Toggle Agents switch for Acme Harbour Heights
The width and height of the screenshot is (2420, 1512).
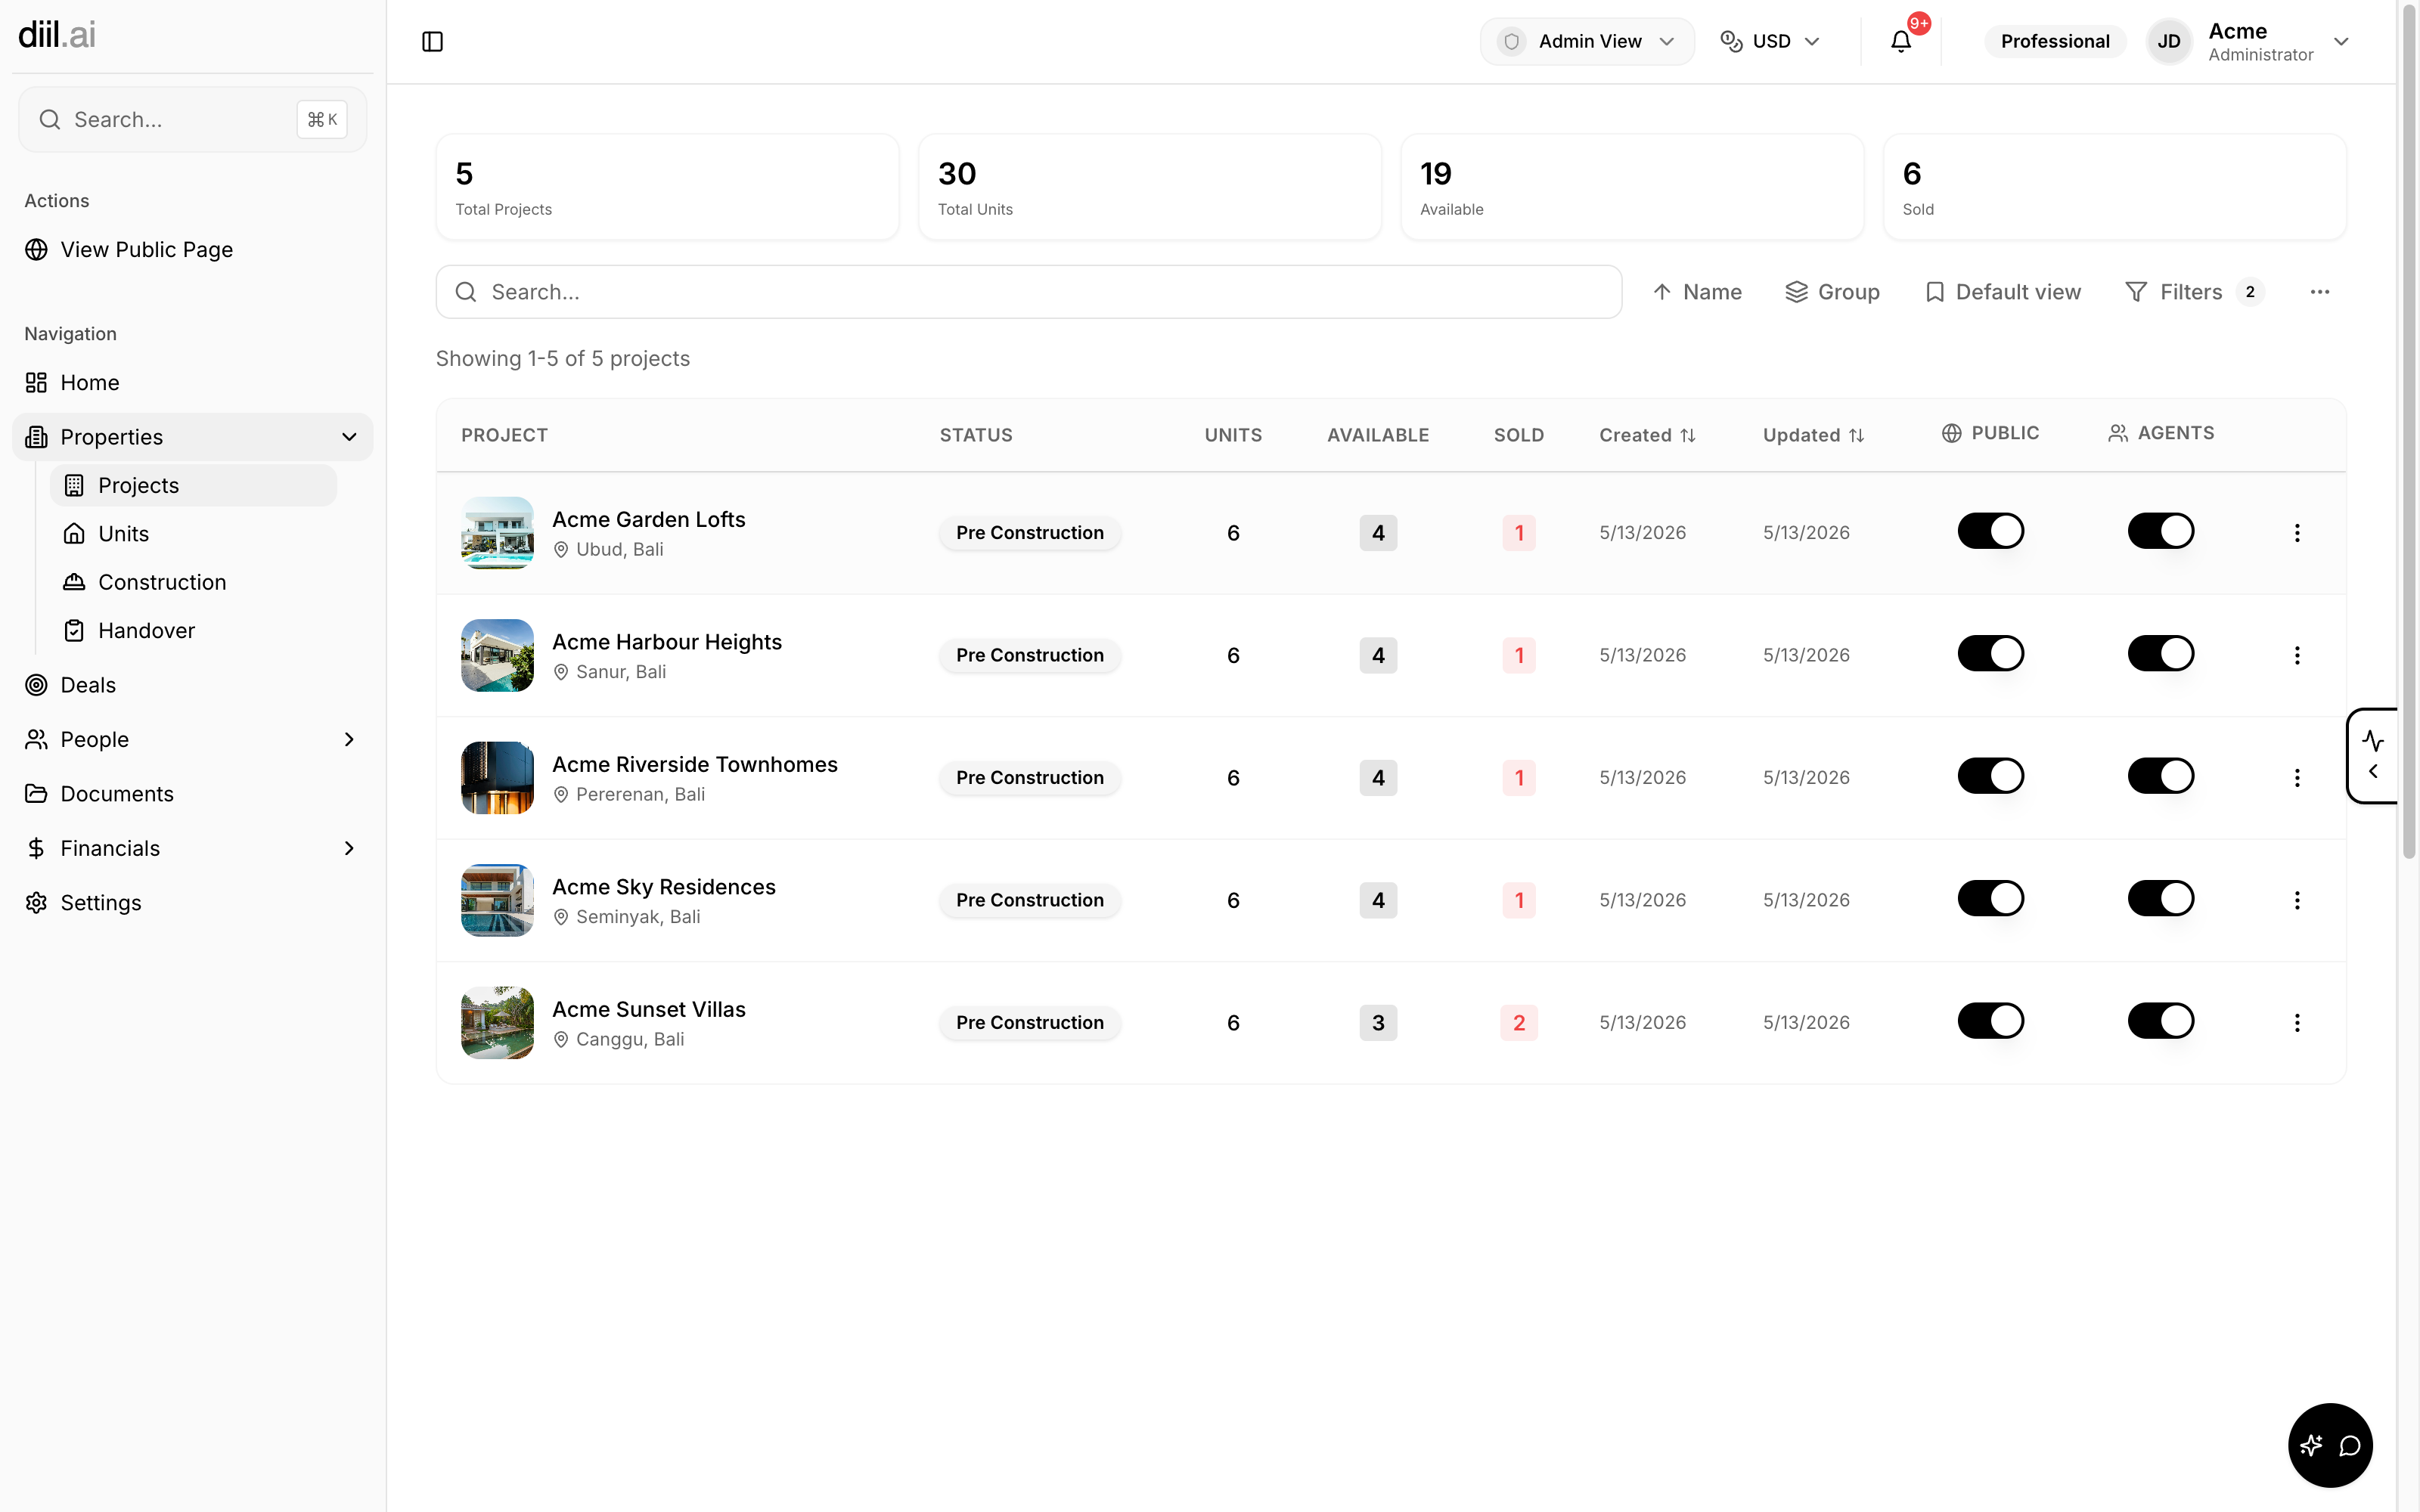tap(2160, 653)
